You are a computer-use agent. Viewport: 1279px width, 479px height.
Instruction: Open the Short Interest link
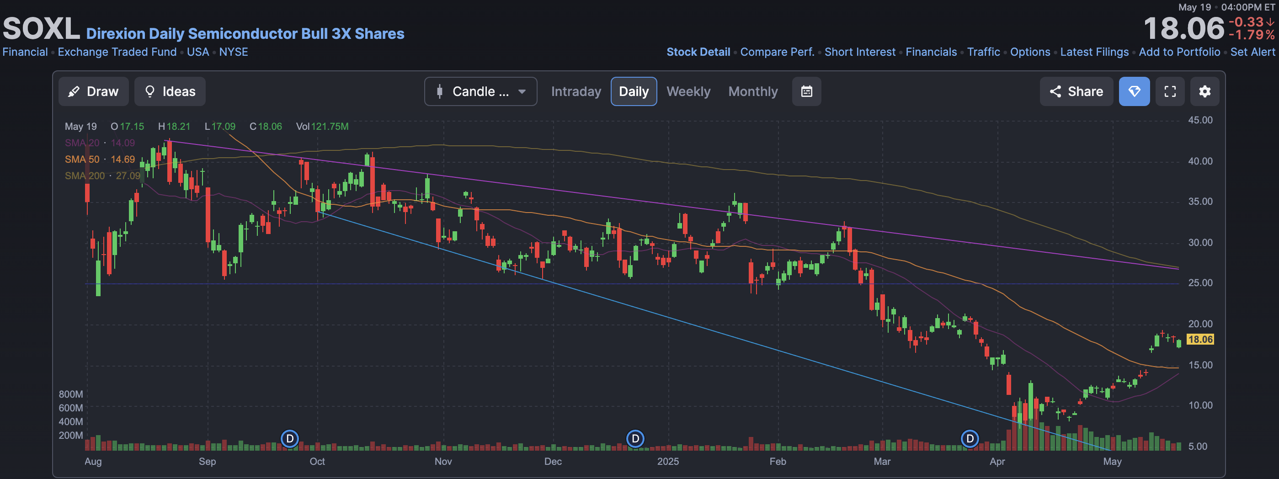pyautogui.click(x=860, y=52)
